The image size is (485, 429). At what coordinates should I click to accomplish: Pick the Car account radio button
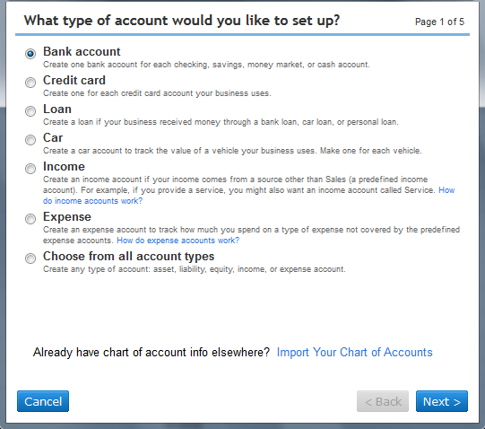click(x=30, y=140)
